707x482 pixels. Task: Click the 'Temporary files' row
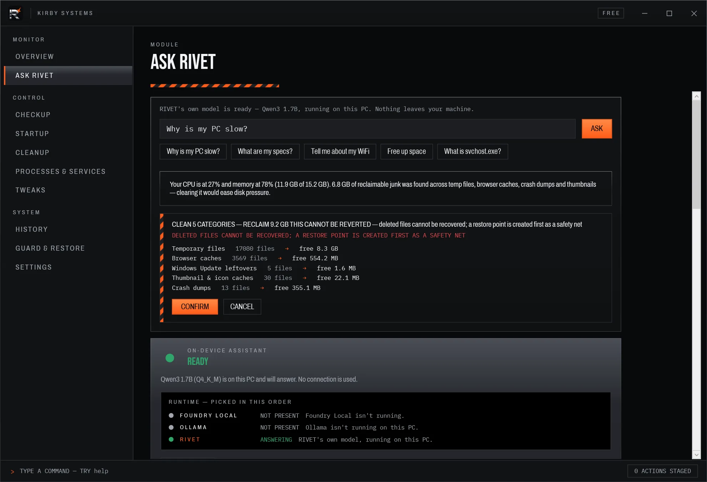(x=255, y=248)
